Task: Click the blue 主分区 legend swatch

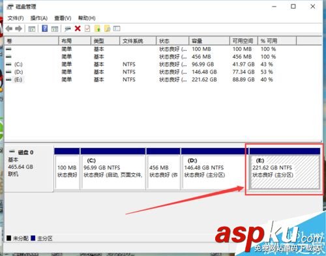Action: 33,238
